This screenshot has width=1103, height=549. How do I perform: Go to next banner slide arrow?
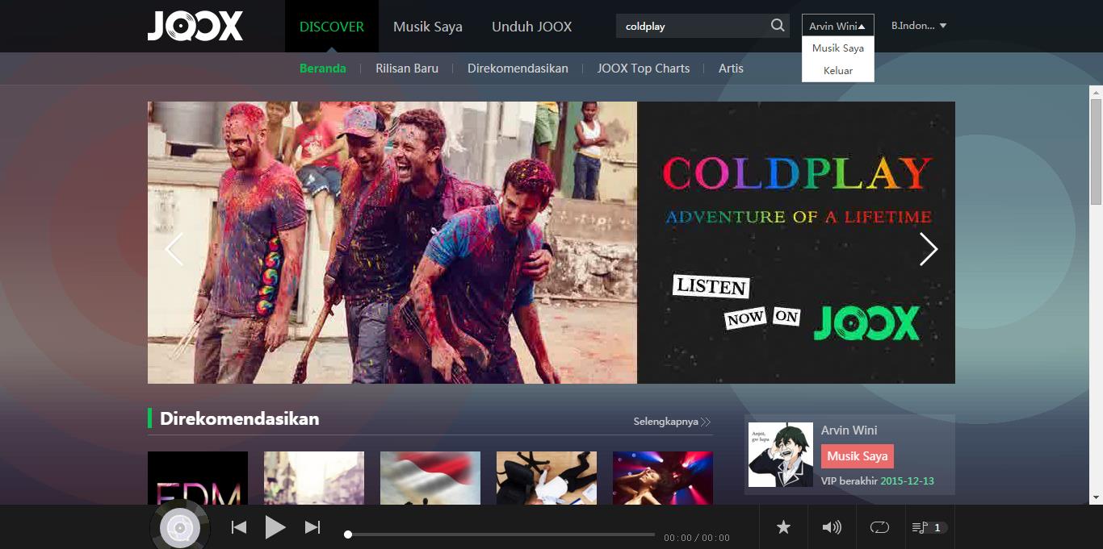929,249
